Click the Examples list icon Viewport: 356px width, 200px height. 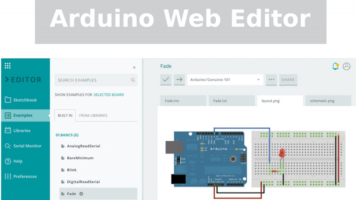click(x=8, y=115)
